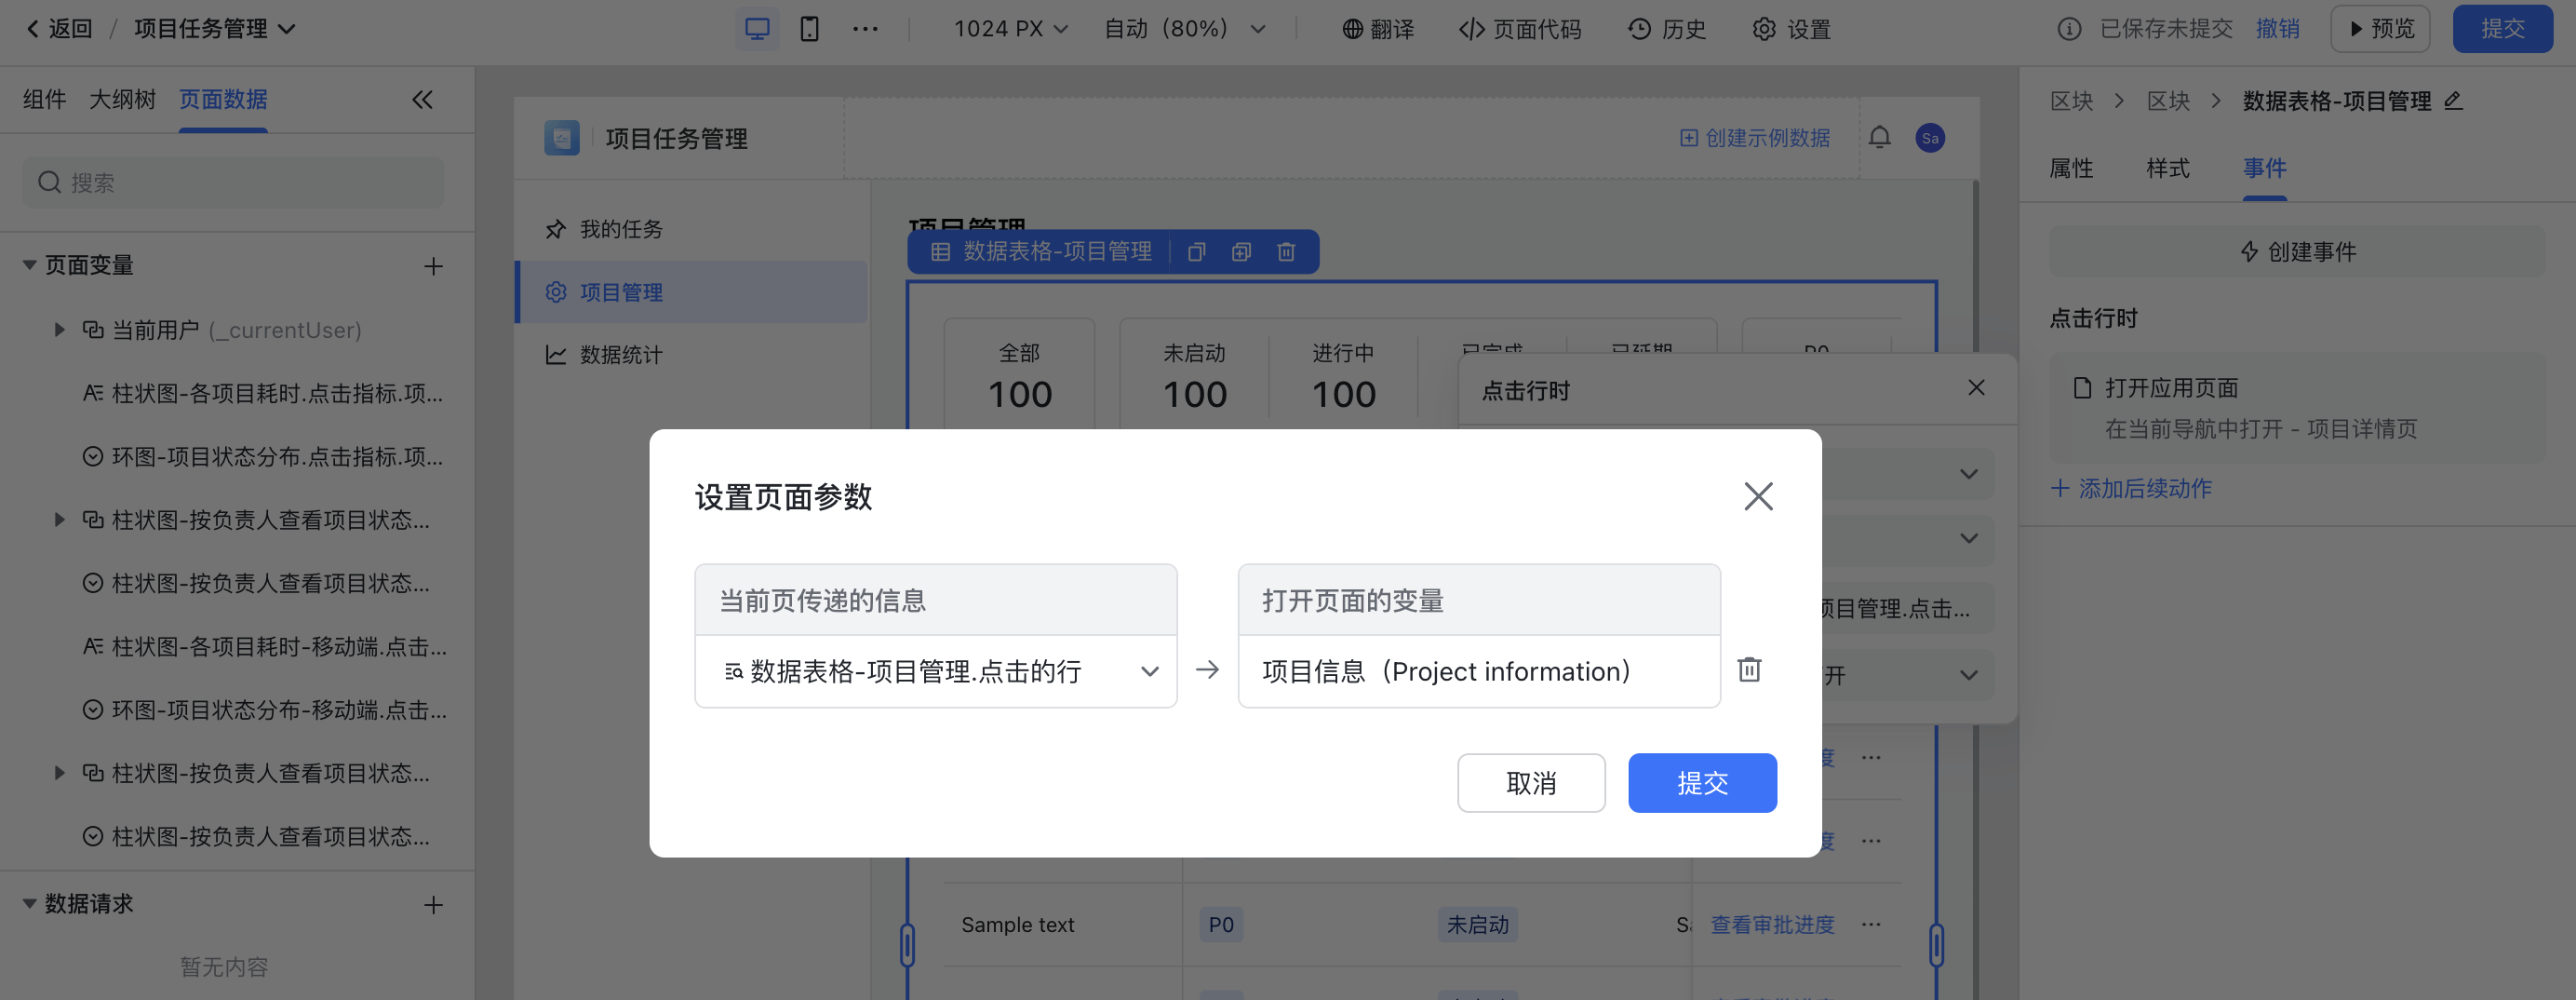Open the 历史 history panel

[1666, 29]
